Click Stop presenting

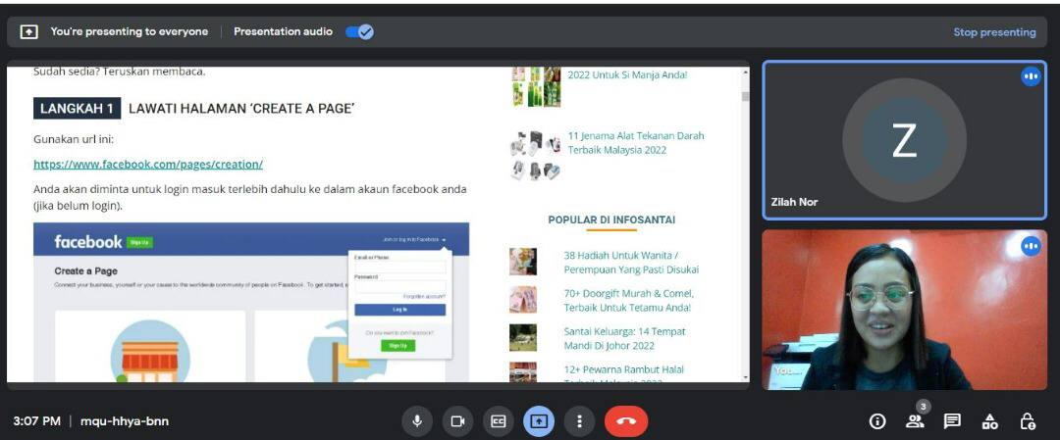coord(994,31)
